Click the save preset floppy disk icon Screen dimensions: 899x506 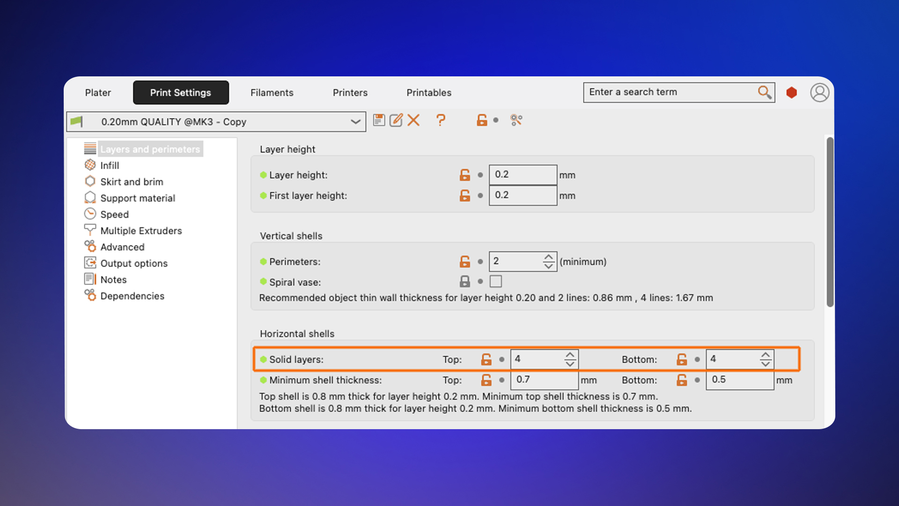379,120
